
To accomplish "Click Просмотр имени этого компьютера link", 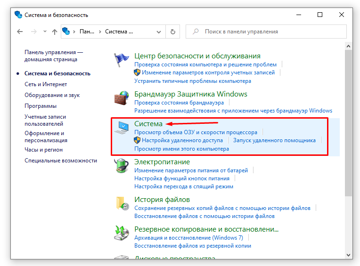I will pos(181,149).
